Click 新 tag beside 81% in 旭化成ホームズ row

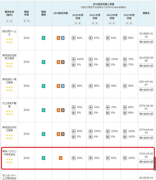[108, 38]
